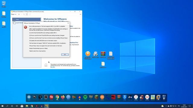
Task: Open Task View on the taskbar
Action: (x=17, y=106)
